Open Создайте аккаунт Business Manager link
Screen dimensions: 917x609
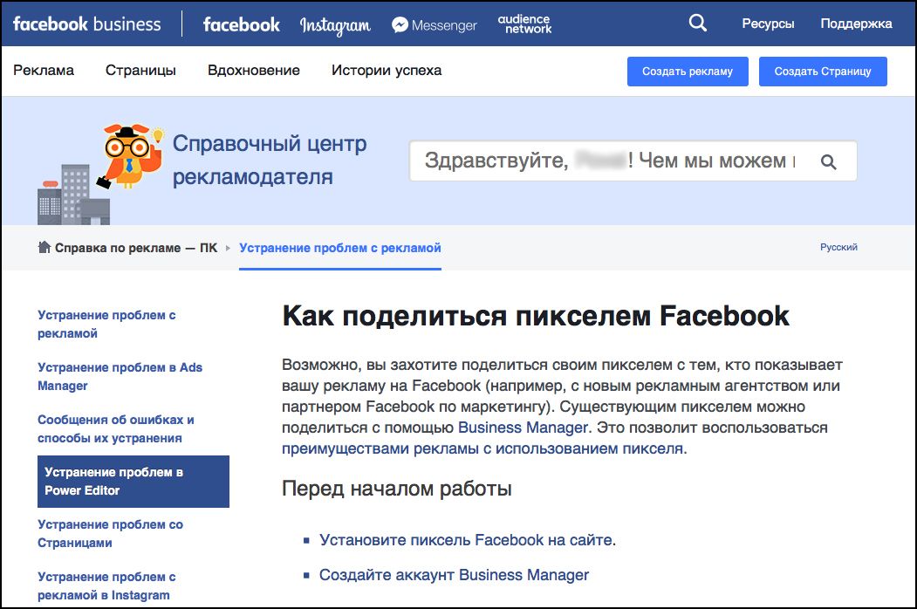pos(454,575)
